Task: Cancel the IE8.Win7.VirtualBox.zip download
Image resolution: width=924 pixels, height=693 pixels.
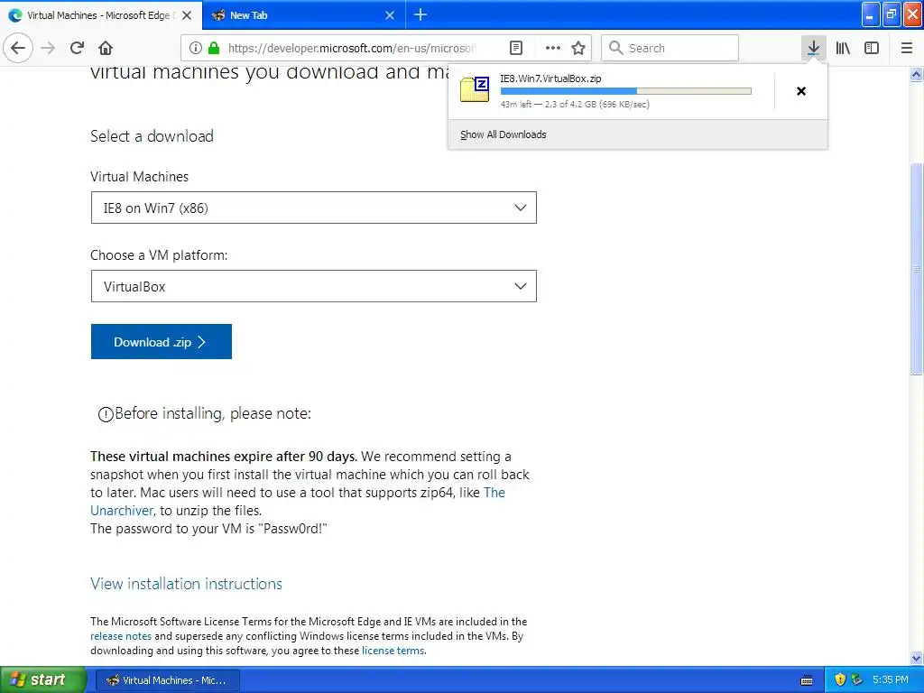Action: [x=801, y=91]
